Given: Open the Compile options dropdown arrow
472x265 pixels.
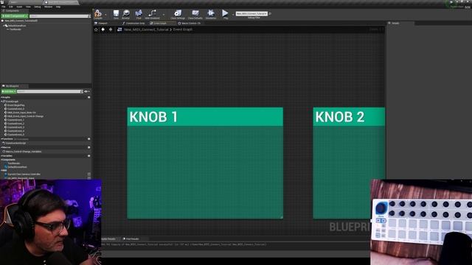Looking at the screenshot, I should pos(105,14).
